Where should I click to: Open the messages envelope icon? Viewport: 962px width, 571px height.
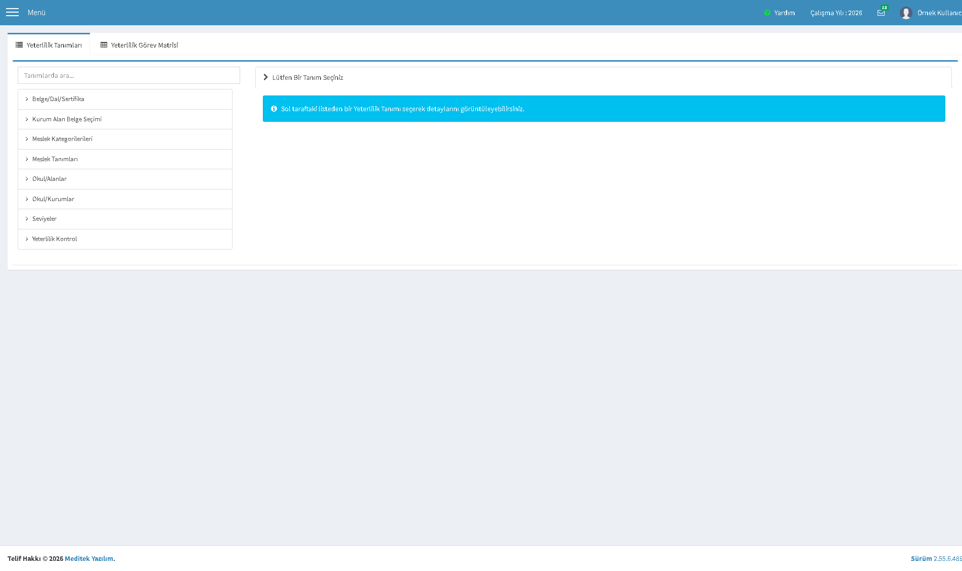pos(881,13)
